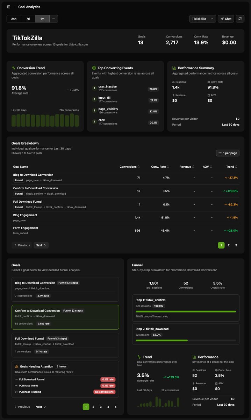251x420 pixels.
Task: Click the clock icon beside Purchase Tracking
Action: (x=16, y=392)
